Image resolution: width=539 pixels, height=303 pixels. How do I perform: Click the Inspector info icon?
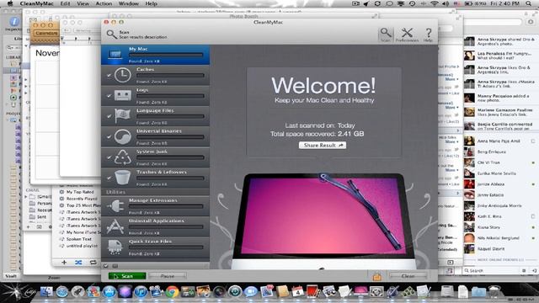click(14, 22)
